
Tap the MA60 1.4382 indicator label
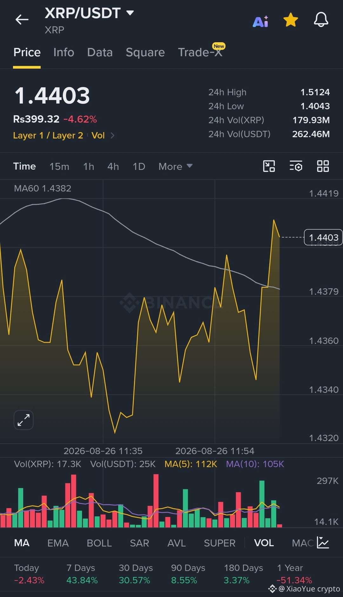(x=43, y=188)
